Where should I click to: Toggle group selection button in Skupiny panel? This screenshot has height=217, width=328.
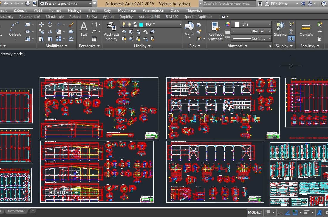291,38
